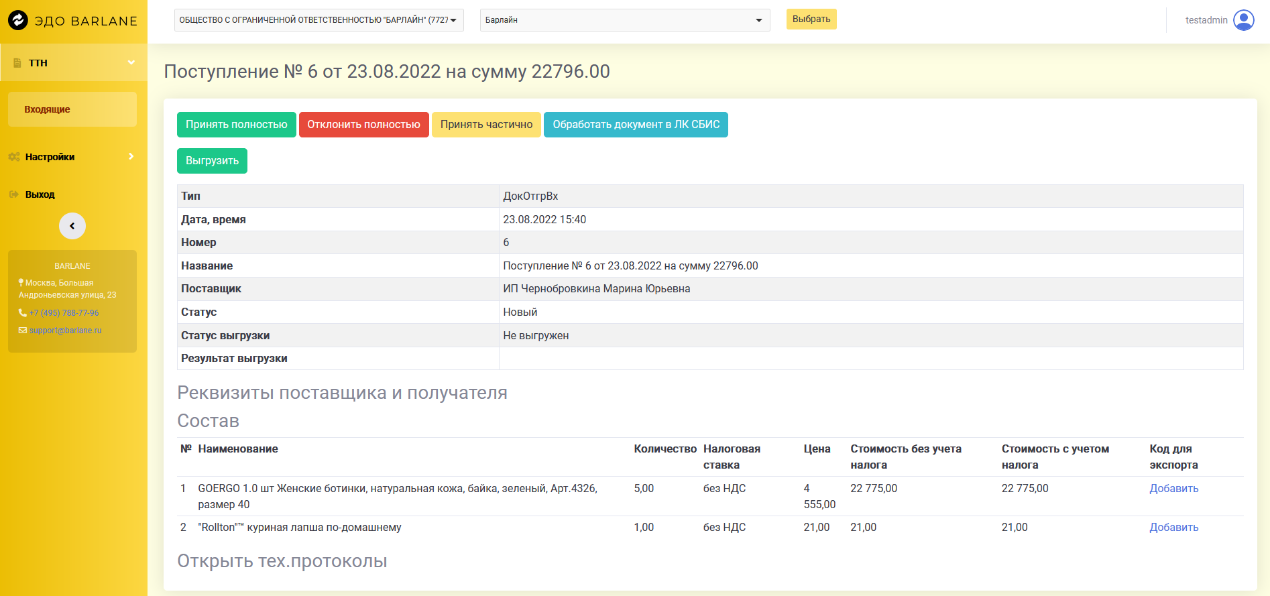The width and height of the screenshot is (1270, 596).
Task: Expand Открыть тех.протоколы section
Action: coord(282,561)
